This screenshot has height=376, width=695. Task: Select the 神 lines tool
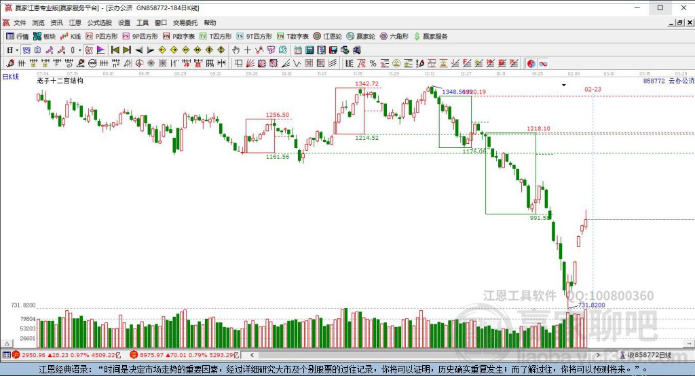(186, 63)
